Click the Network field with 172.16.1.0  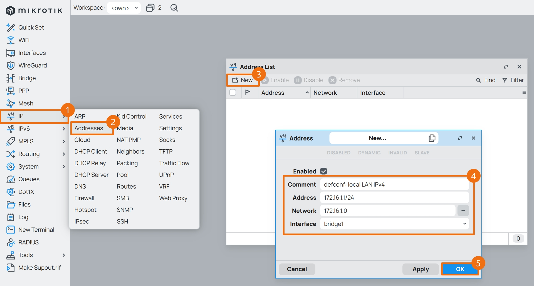pyautogui.click(x=388, y=210)
